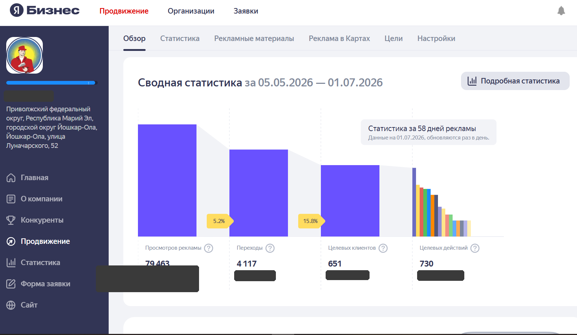The height and width of the screenshot is (335, 577).
Task: Click the globe icon beside Сайт
Action: [11, 305]
